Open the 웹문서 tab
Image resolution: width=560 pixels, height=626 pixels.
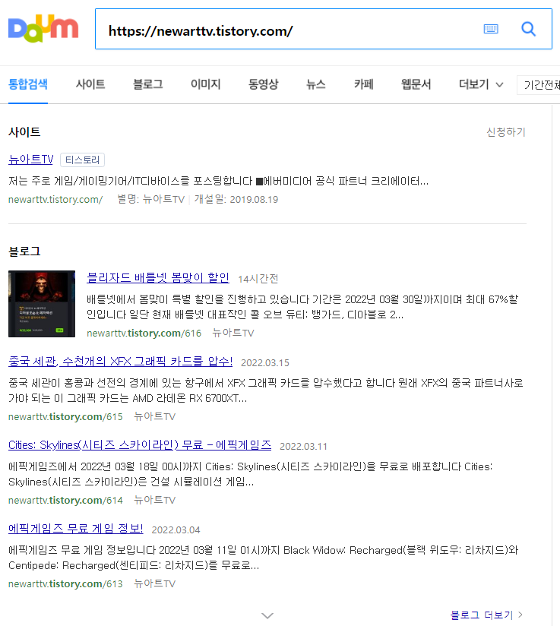pyautogui.click(x=416, y=84)
